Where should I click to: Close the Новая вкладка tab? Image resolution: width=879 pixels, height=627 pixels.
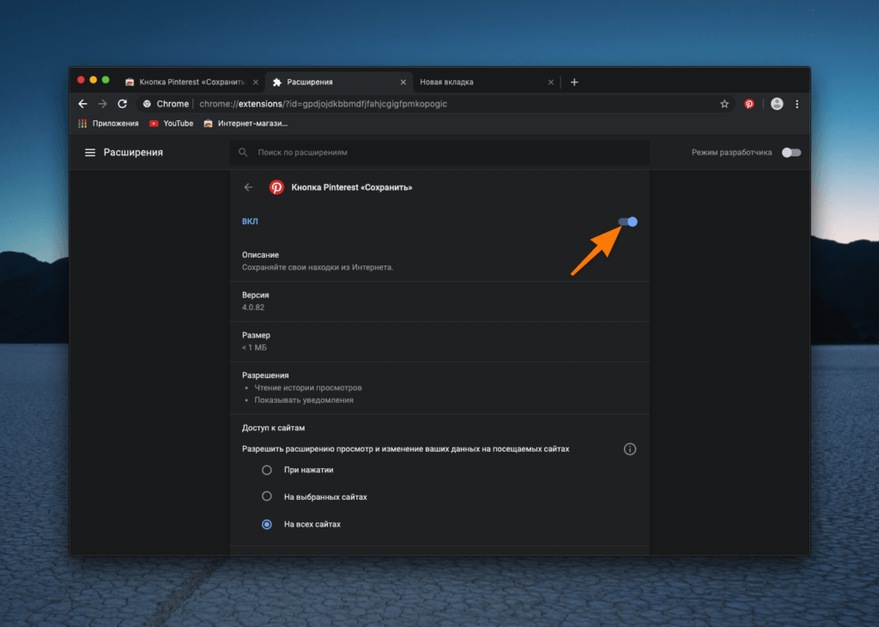pos(550,82)
